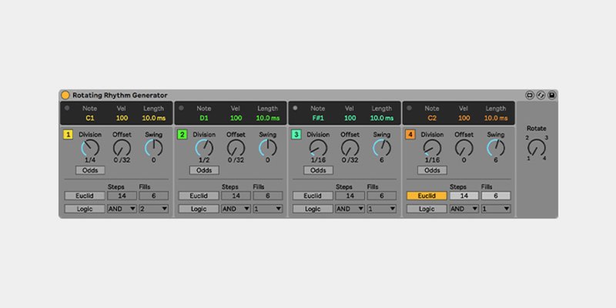Toggle the teal channel 3 button
Viewport: 616px width, 308px height.
[x=296, y=135]
